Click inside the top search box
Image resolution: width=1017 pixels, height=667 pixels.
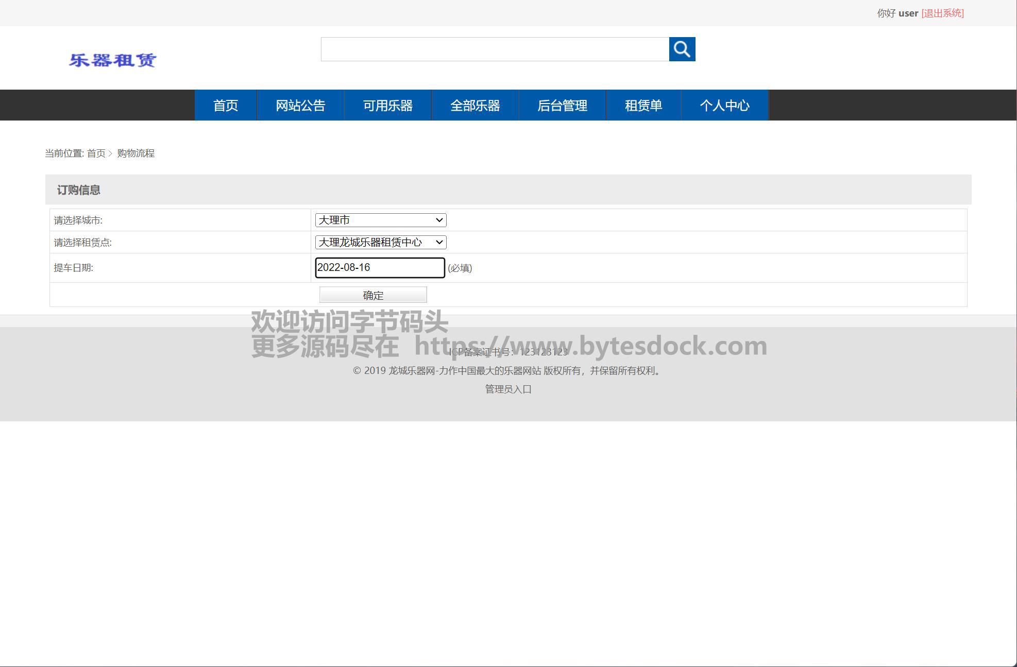pyautogui.click(x=495, y=49)
